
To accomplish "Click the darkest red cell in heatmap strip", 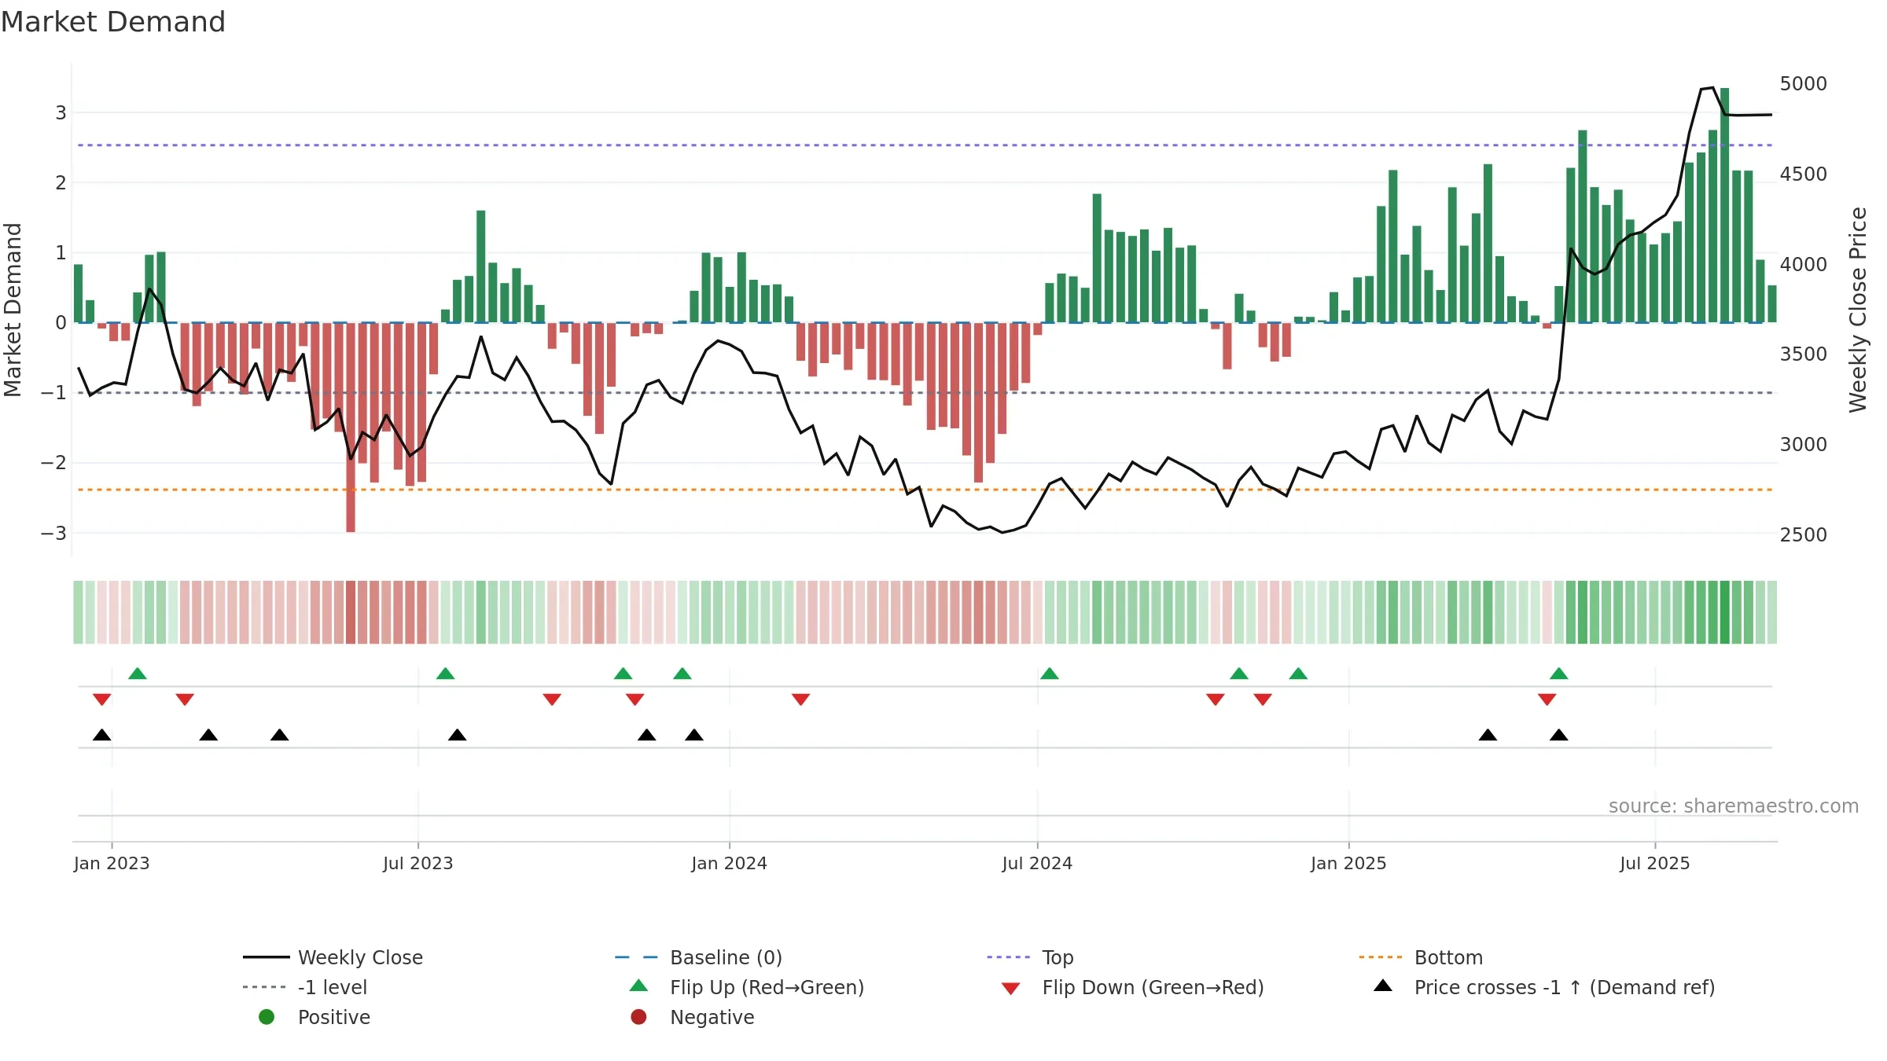I will (351, 612).
